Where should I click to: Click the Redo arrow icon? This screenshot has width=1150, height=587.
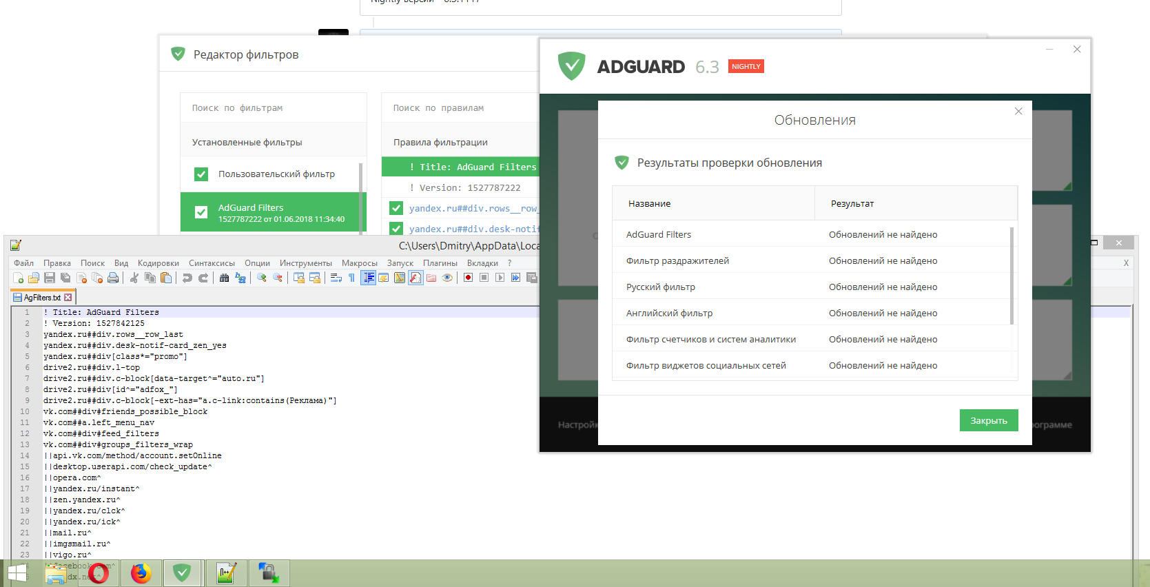click(x=203, y=278)
